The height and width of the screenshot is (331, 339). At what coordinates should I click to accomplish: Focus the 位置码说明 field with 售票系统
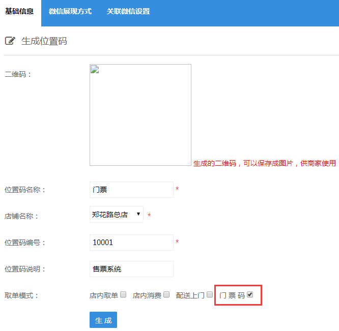pos(131,269)
